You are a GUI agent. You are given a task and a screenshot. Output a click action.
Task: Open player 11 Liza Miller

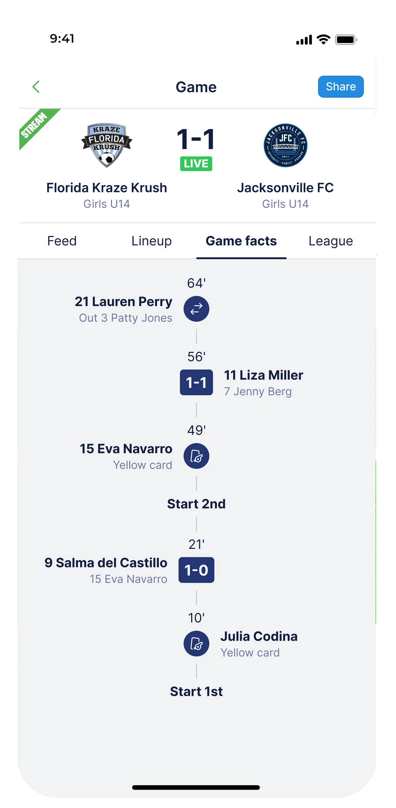(264, 375)
